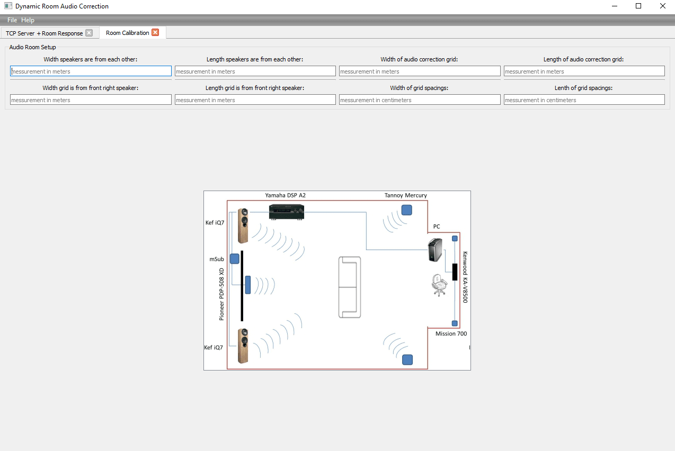Viewport: 675px width, 451px height.
Task: Click the Mission 700 lower small speaker
Action: (x=455, y=323)
